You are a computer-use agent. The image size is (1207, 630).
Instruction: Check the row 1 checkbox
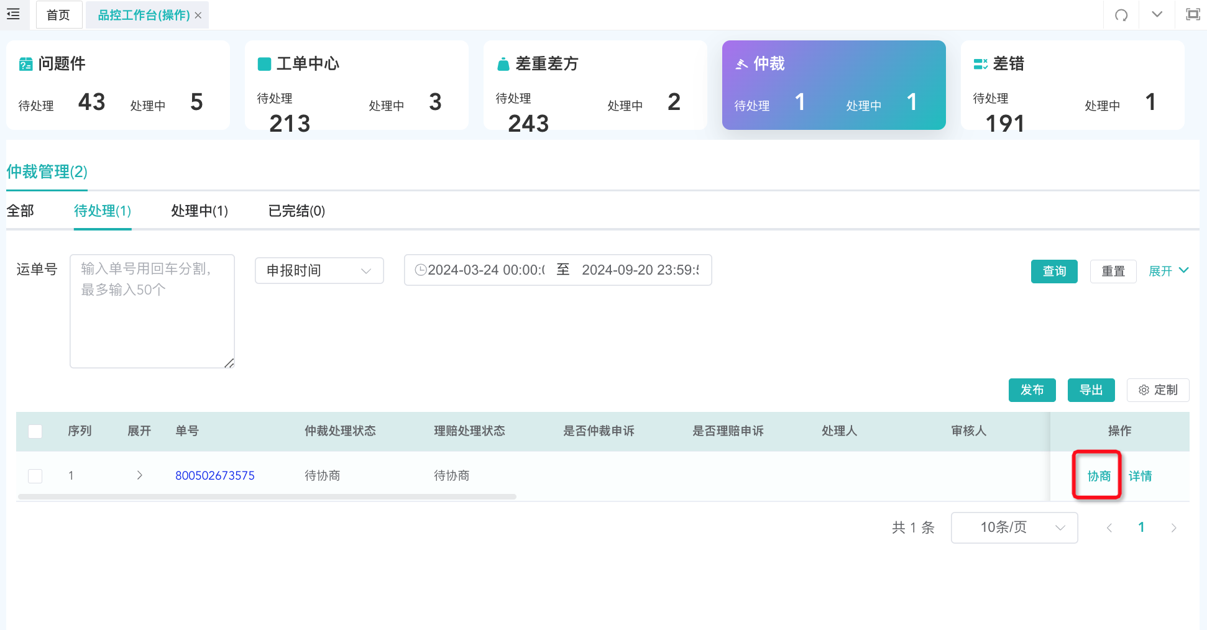click(x=35, y=476)
